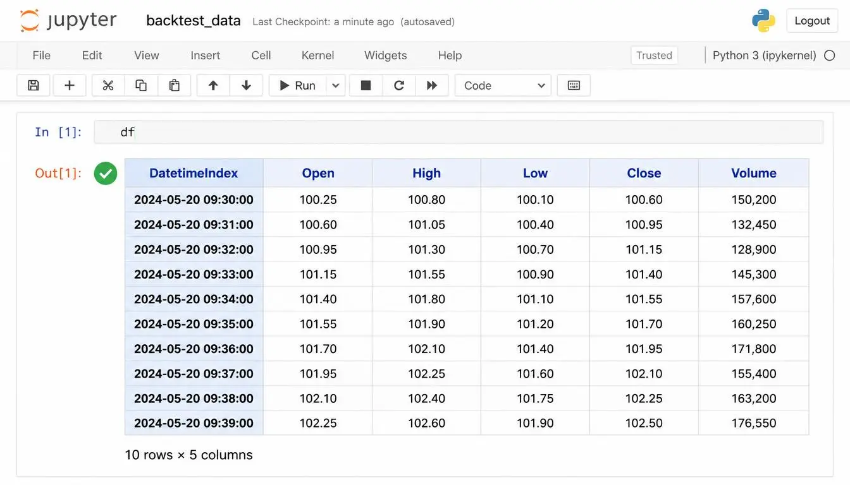Open the Widgets menu
The height and width of the screenshot is (485, 850).
[x=386, y=56]
